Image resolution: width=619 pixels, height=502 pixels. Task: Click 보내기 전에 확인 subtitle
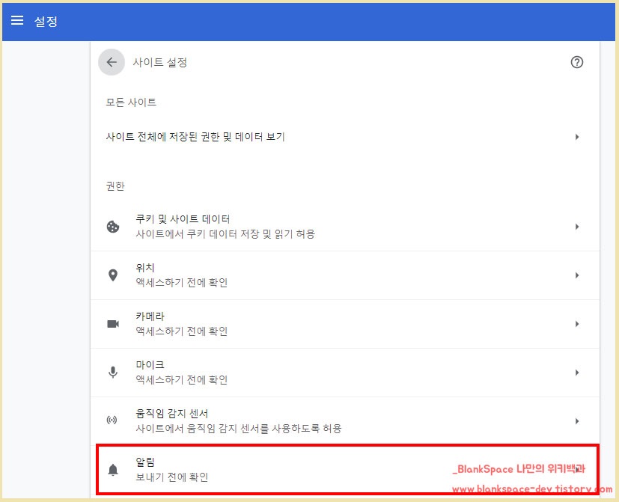[x=171, y=477]
